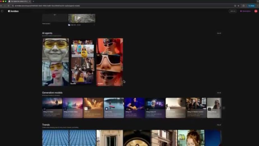Select the invideo browser tab

coord(19,1)
